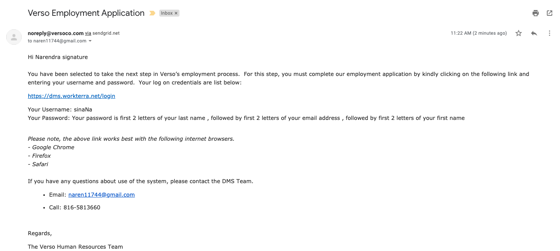Remove the Inbox label with its x
The image size is (560, 251).
176,13
